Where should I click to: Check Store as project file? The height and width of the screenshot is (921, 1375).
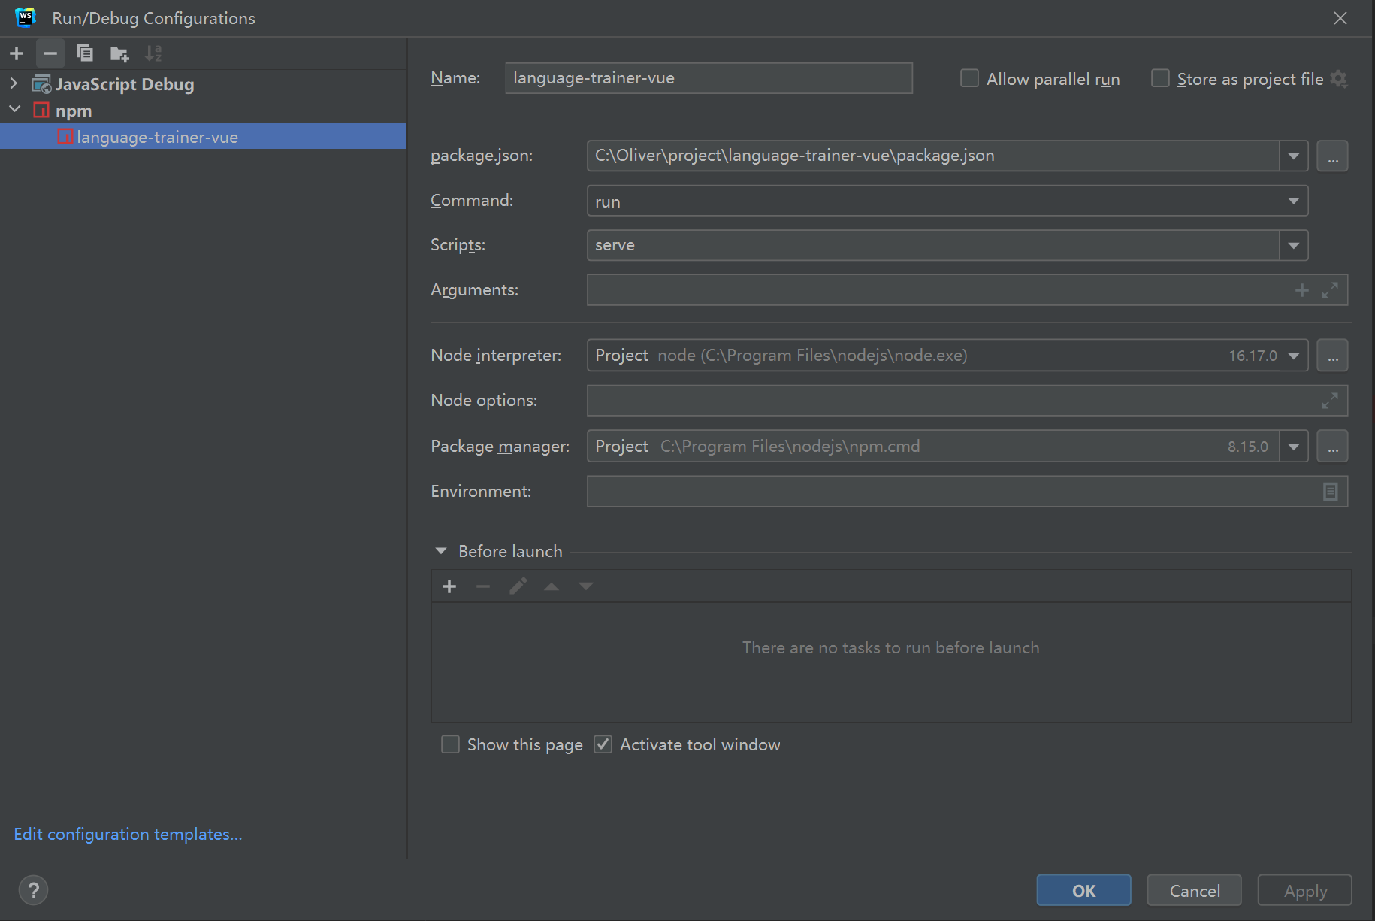click(x=1160, y=78)
